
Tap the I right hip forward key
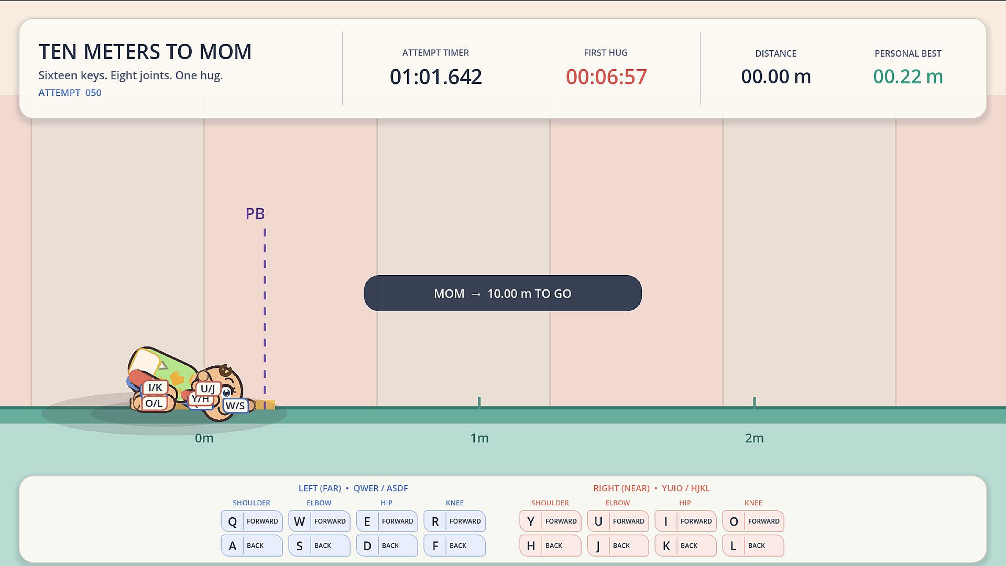click(685, 521)
